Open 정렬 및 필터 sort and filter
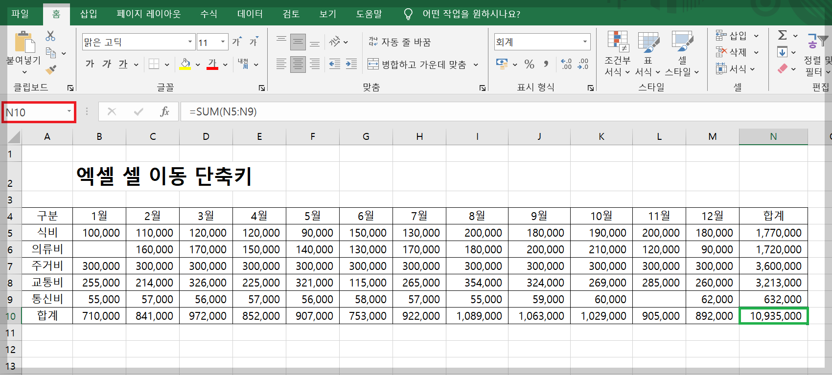Viewport: 832px width, 375px height. [x=817, y=54]
